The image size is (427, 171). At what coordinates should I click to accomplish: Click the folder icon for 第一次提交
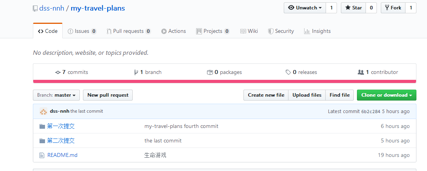coord(42,126)
